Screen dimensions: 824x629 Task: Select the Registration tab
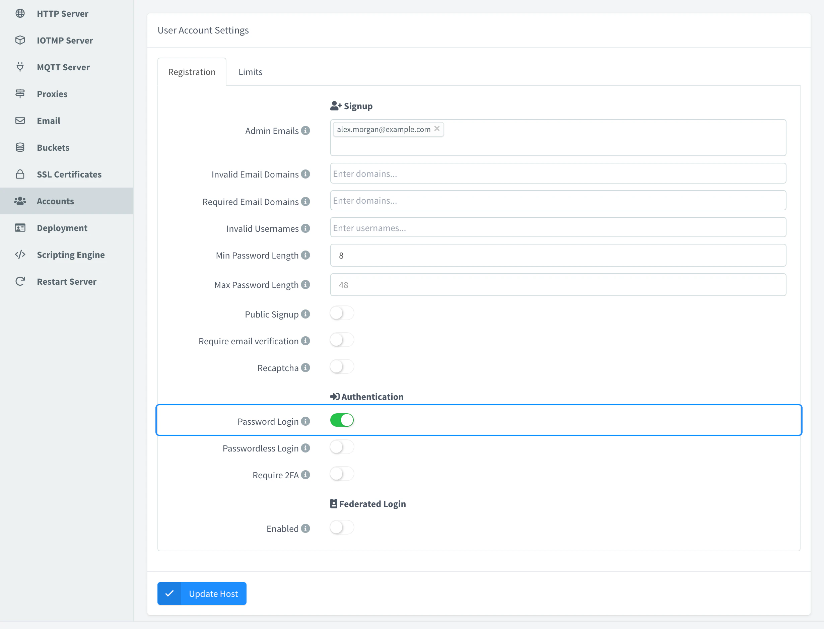192,72
